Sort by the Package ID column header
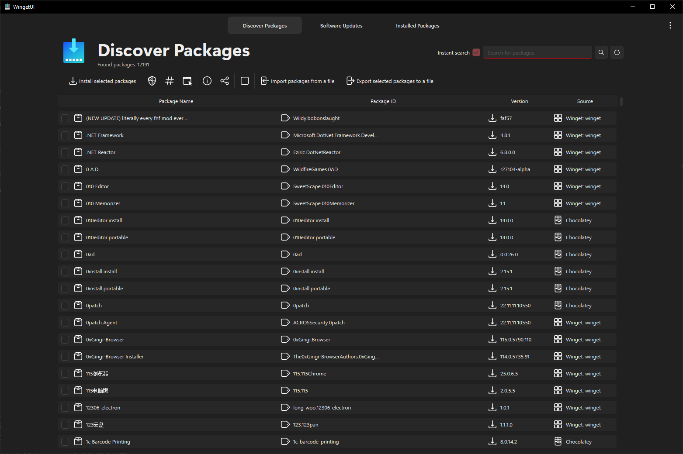Image resolution: width=683 pixels, height=454 pixels. coord(383,101)
